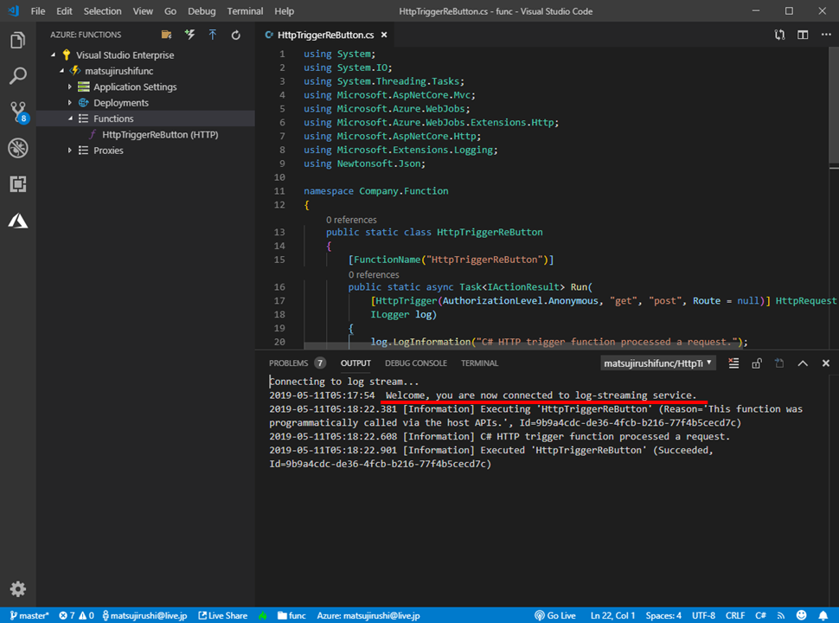Expand the Deployments node
Screen dimensions: 839x623
click(69, 102)
